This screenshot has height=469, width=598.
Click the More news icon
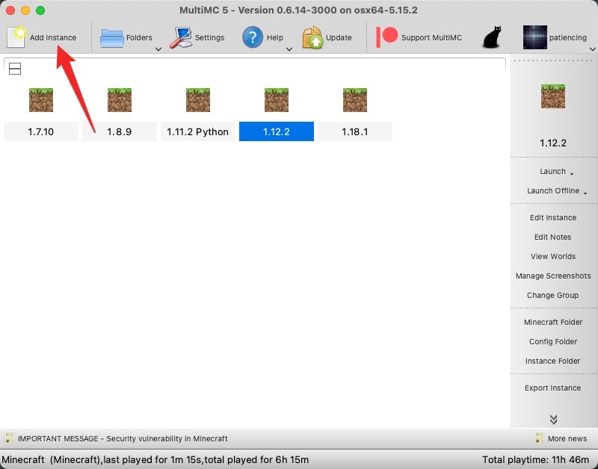(x=539, y=438)
